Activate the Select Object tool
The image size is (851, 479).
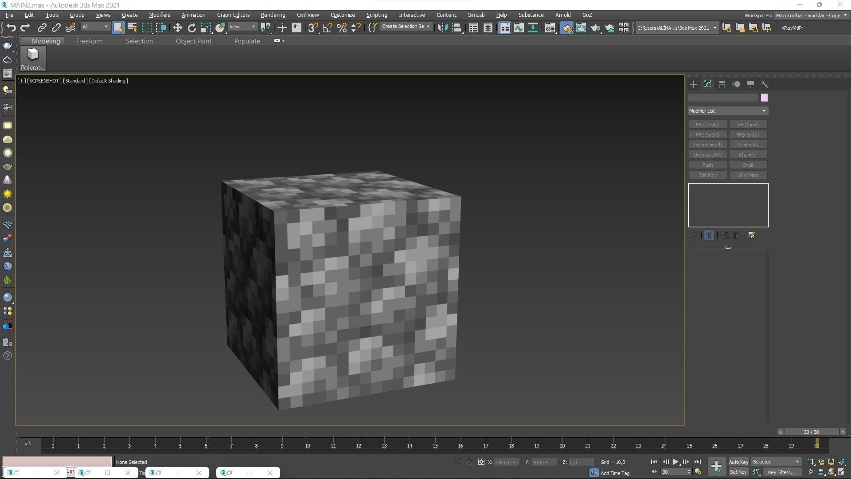[x=118, y=27]
